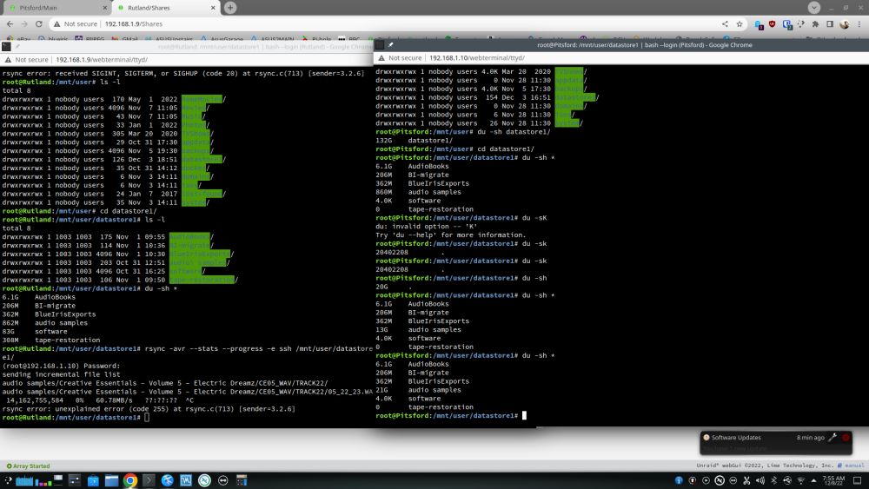
Task: Open the Wi-Fi network tray icon
Action: click(x=801, y=480)
